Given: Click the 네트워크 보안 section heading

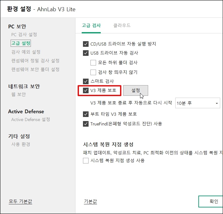Looking at the screenshot, I should click(x=24, y=86).
